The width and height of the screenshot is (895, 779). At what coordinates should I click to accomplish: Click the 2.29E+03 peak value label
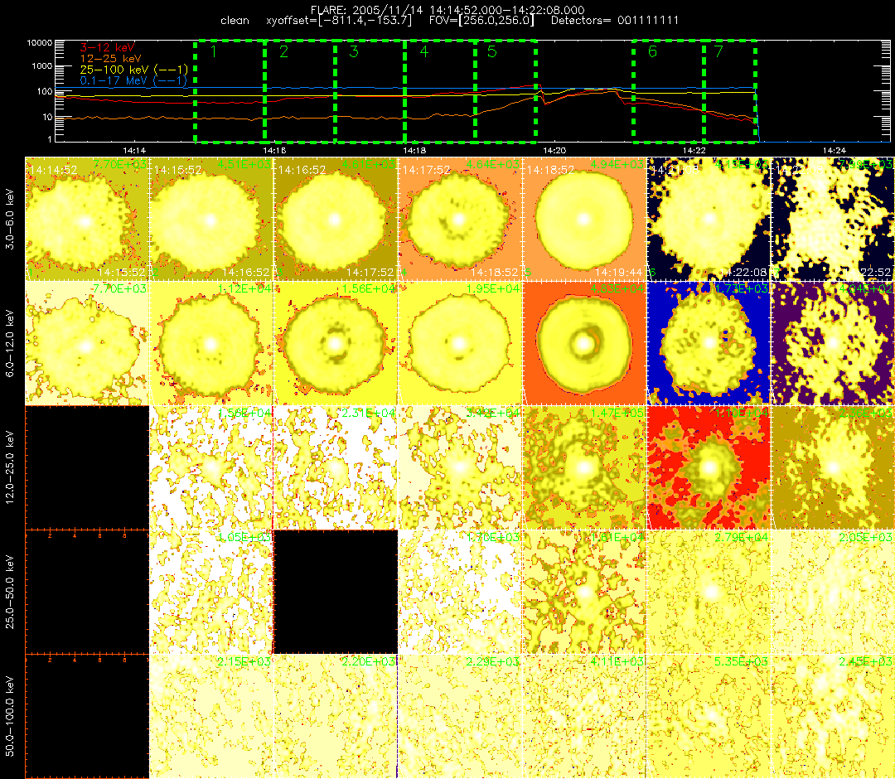pyautogui.click(x=492, y=662)
